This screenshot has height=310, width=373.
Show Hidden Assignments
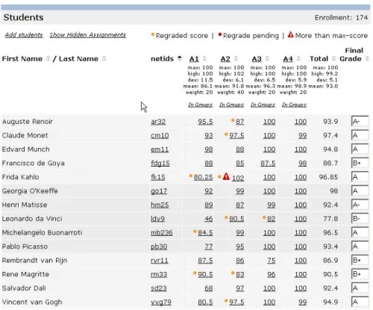point(87,35)
